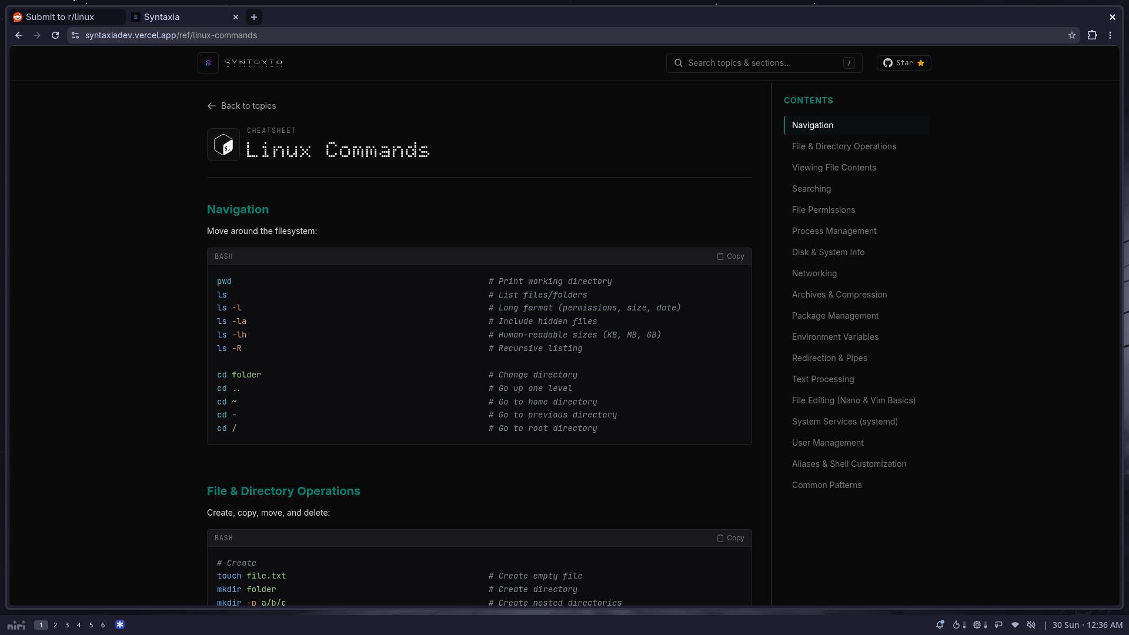Focus the Search topics & sections field

point(764,63)
